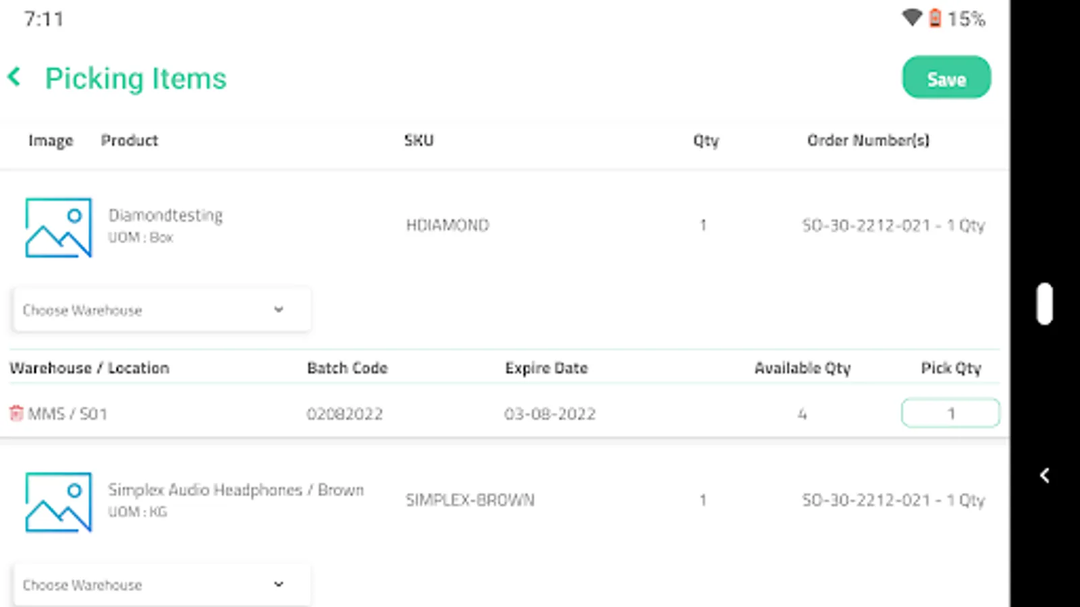1080x607 pixels.
Task: Tap the side navigation pill handle
Action: [1044, 303]
